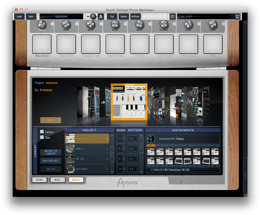260x215 pixels.
Task: Click the Kaziotone Kit round logo icon
Action: click(151, 139)
